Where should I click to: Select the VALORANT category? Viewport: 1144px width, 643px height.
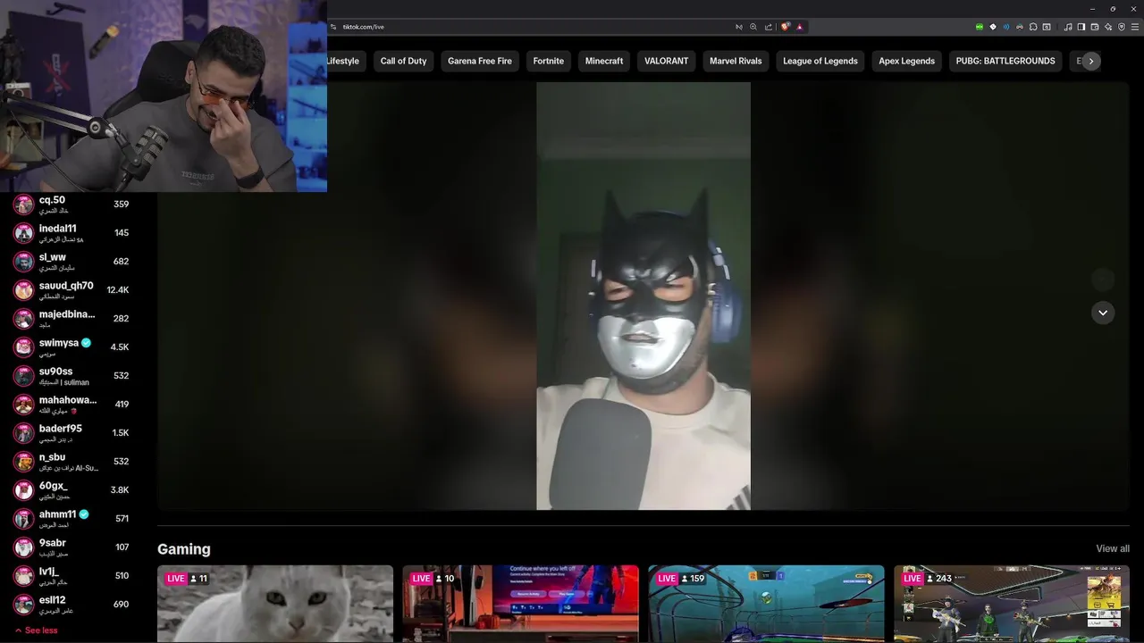tap(667, 61)
